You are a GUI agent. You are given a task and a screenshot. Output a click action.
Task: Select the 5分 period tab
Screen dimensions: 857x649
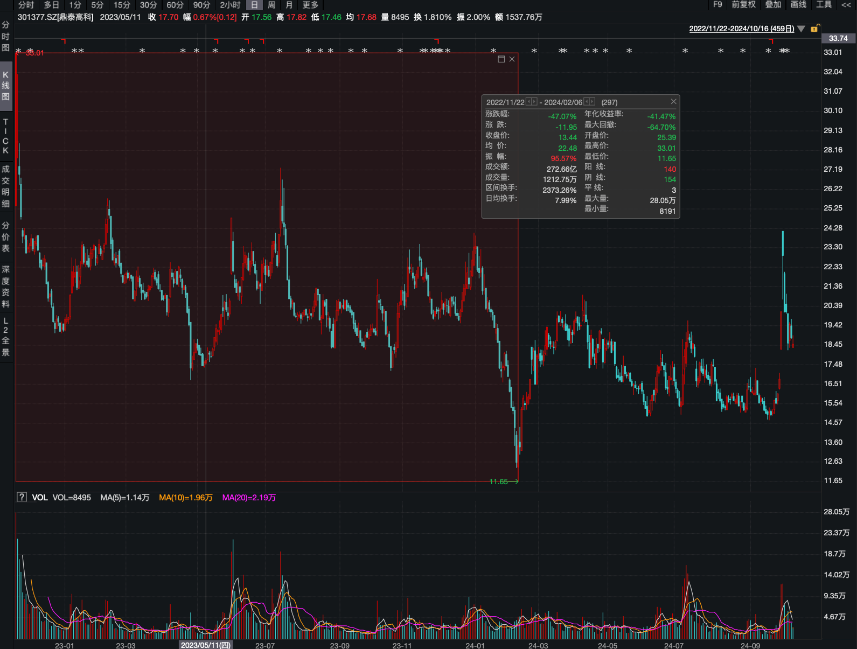tap(97, 5)
